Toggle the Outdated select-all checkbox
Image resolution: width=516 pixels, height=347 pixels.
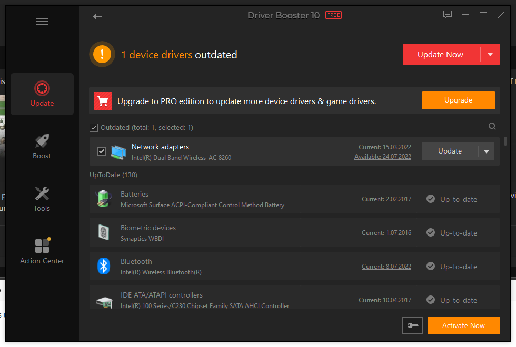click(94, 127)
